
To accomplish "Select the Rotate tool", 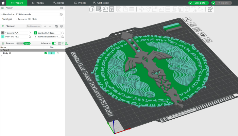I will click(x=148, y=9).
